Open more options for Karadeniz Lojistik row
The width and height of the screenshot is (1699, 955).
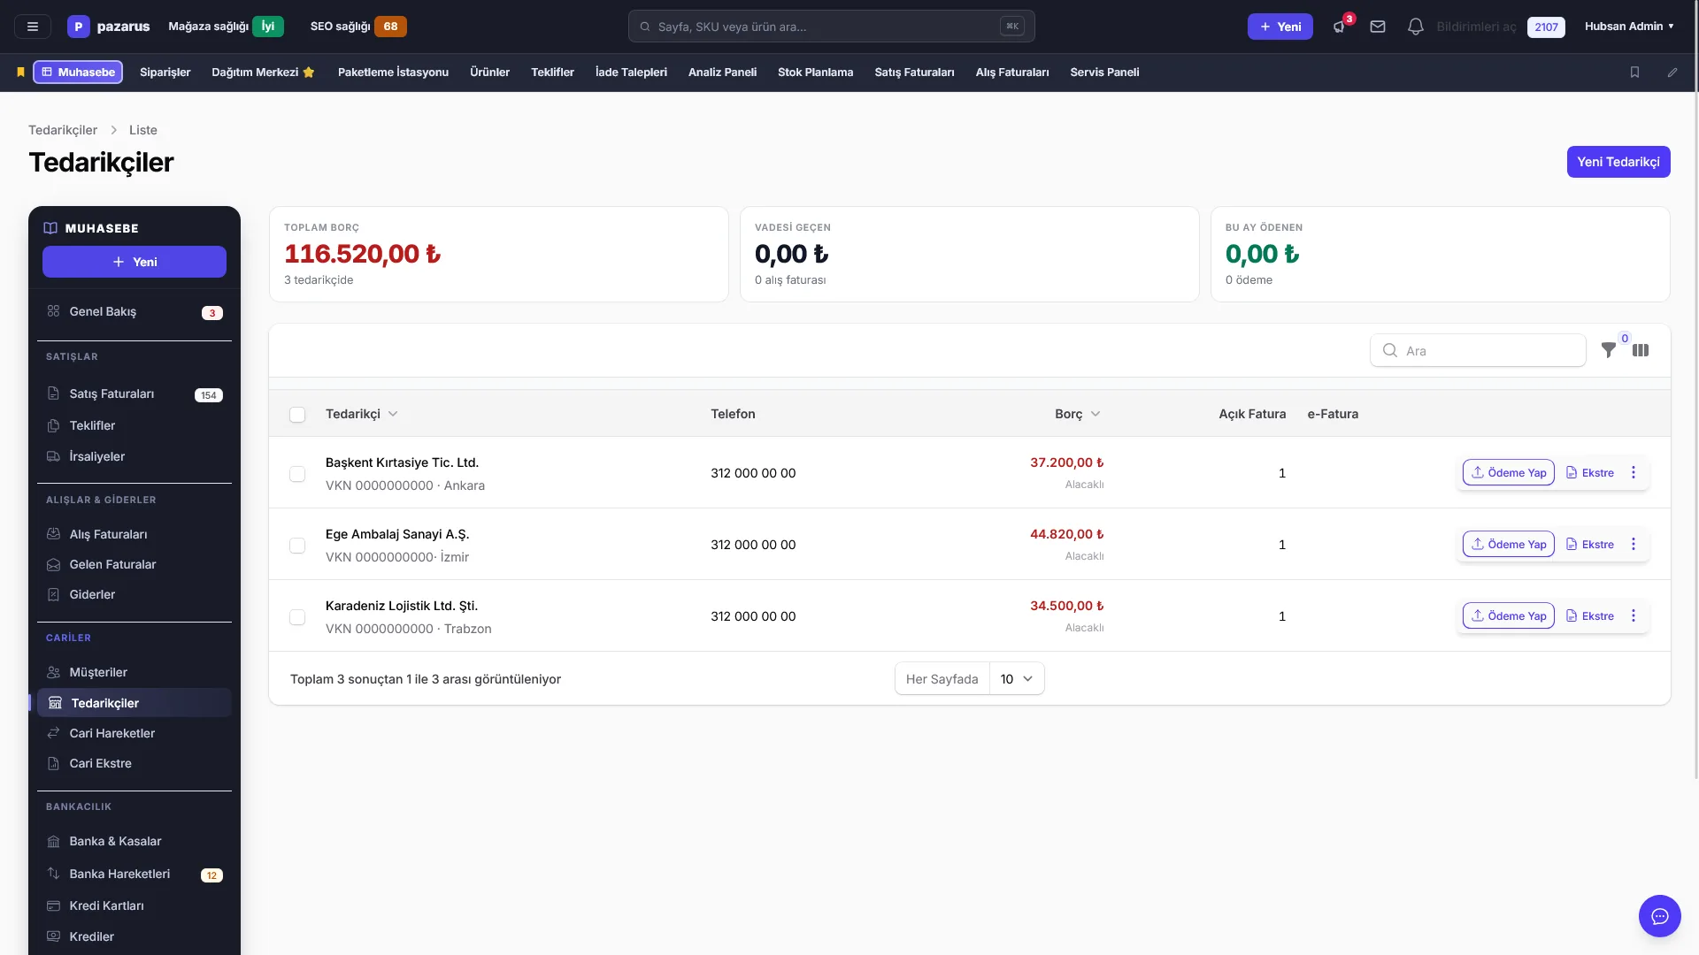(1634, 615)
